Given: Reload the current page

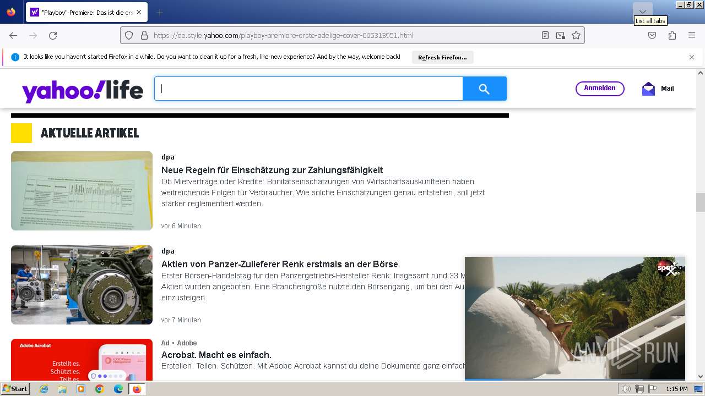Looking at the screenshot, I should pyautogui.click(x=53, y=35).
